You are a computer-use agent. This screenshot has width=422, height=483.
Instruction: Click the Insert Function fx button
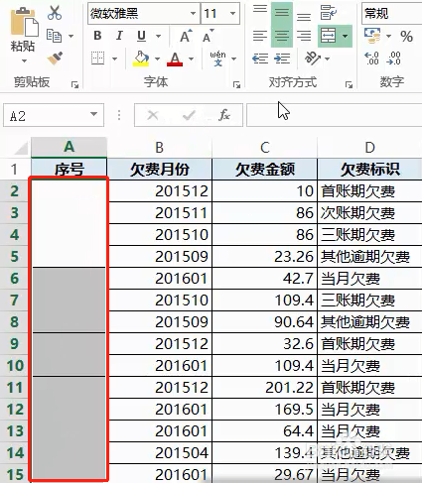coord(224,115)
